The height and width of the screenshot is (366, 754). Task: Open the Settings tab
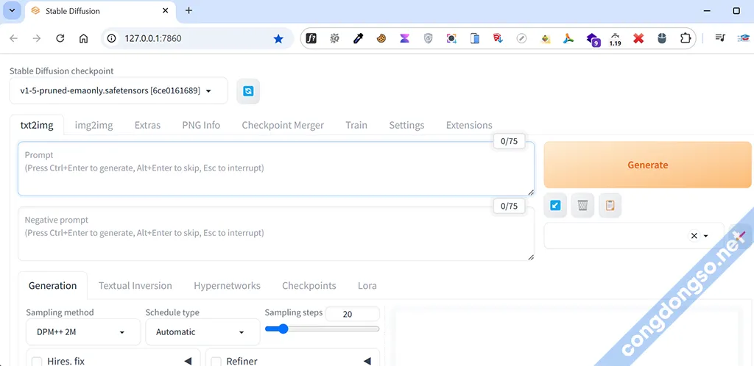[406, 125]
